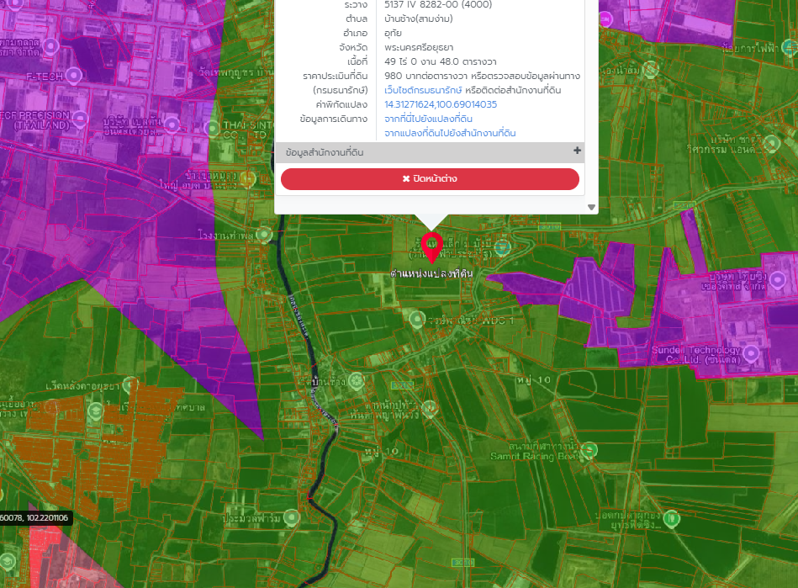This screenshot has width=798, height=588.
Task: Click the Samrit Racing Boat marker
Action: tap(589, 450)
